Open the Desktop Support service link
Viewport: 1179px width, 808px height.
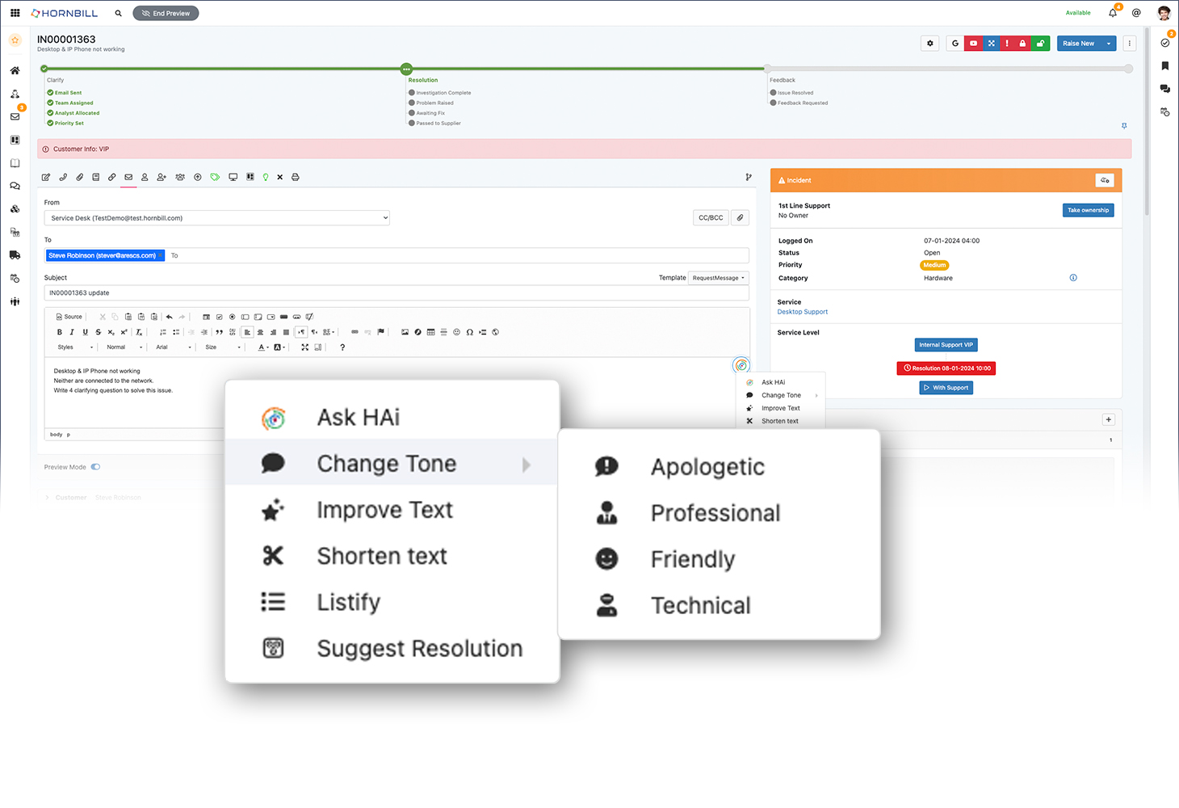pos(802,311)
